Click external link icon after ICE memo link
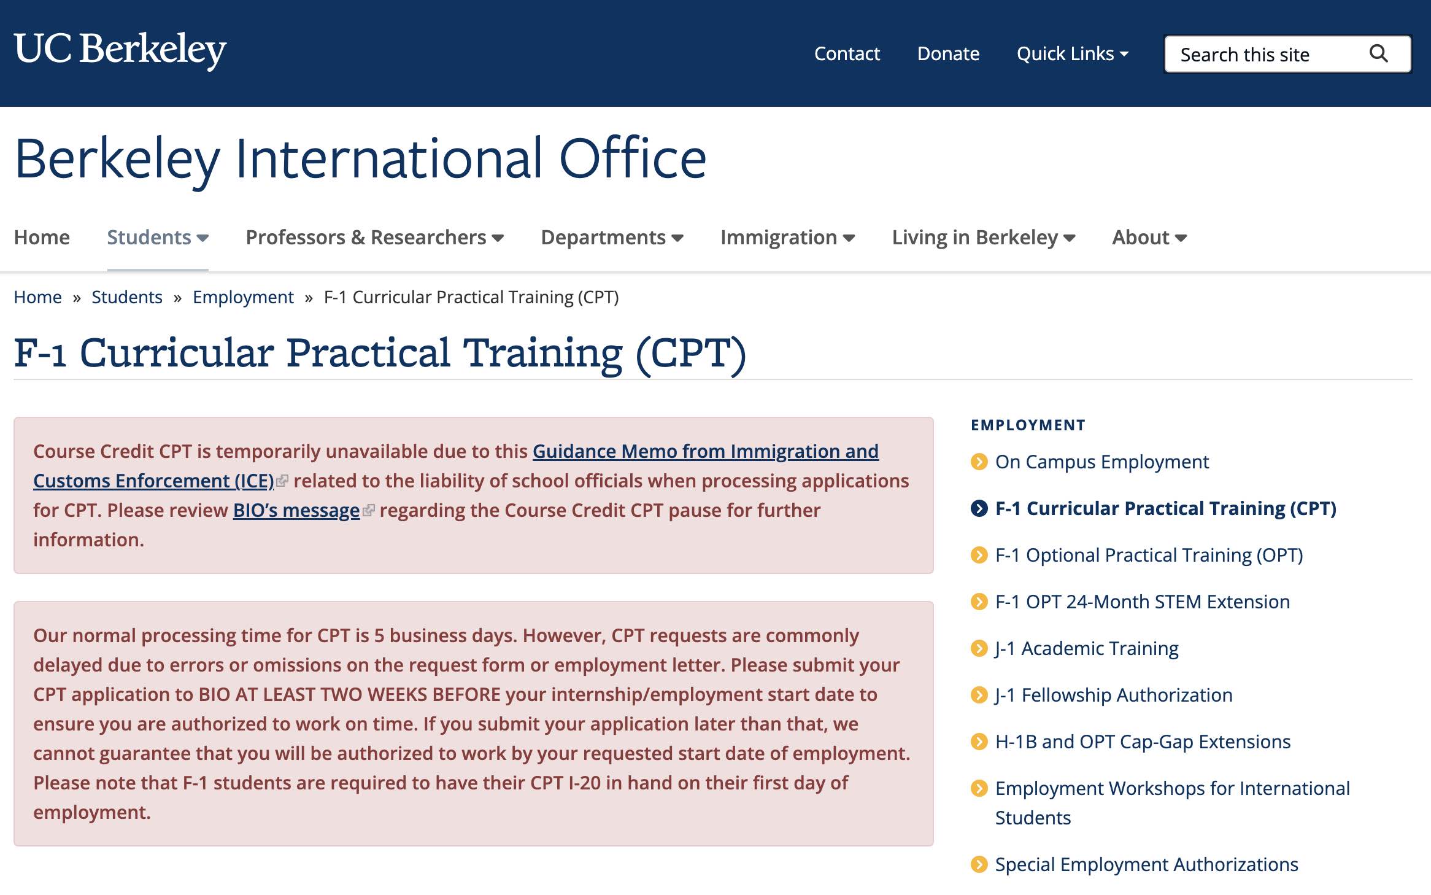The width and height of the screenshot is (1431, 895). point(282,481)
